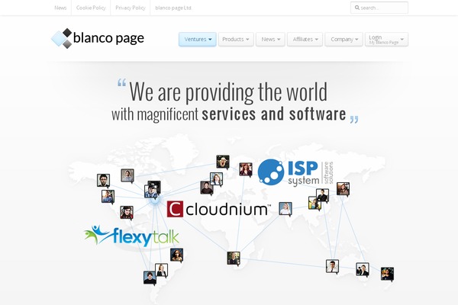Open the Login My Blanco Page dropdown
Image resolution: width=458 pixels, height=305 pixels.
point(386,39)
